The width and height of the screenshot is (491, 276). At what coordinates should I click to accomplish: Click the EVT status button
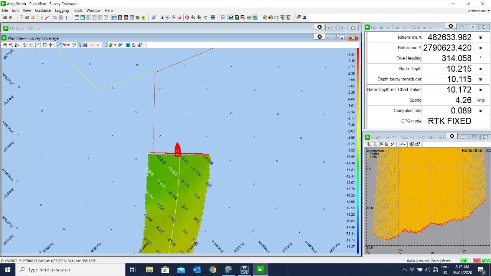click(477, 261)
